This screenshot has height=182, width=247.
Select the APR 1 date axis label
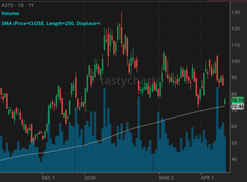[x=207, y=178]
